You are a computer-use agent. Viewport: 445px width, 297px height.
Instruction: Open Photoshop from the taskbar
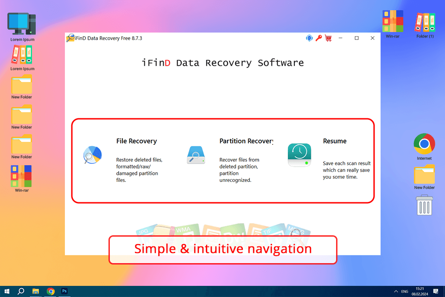64,291
